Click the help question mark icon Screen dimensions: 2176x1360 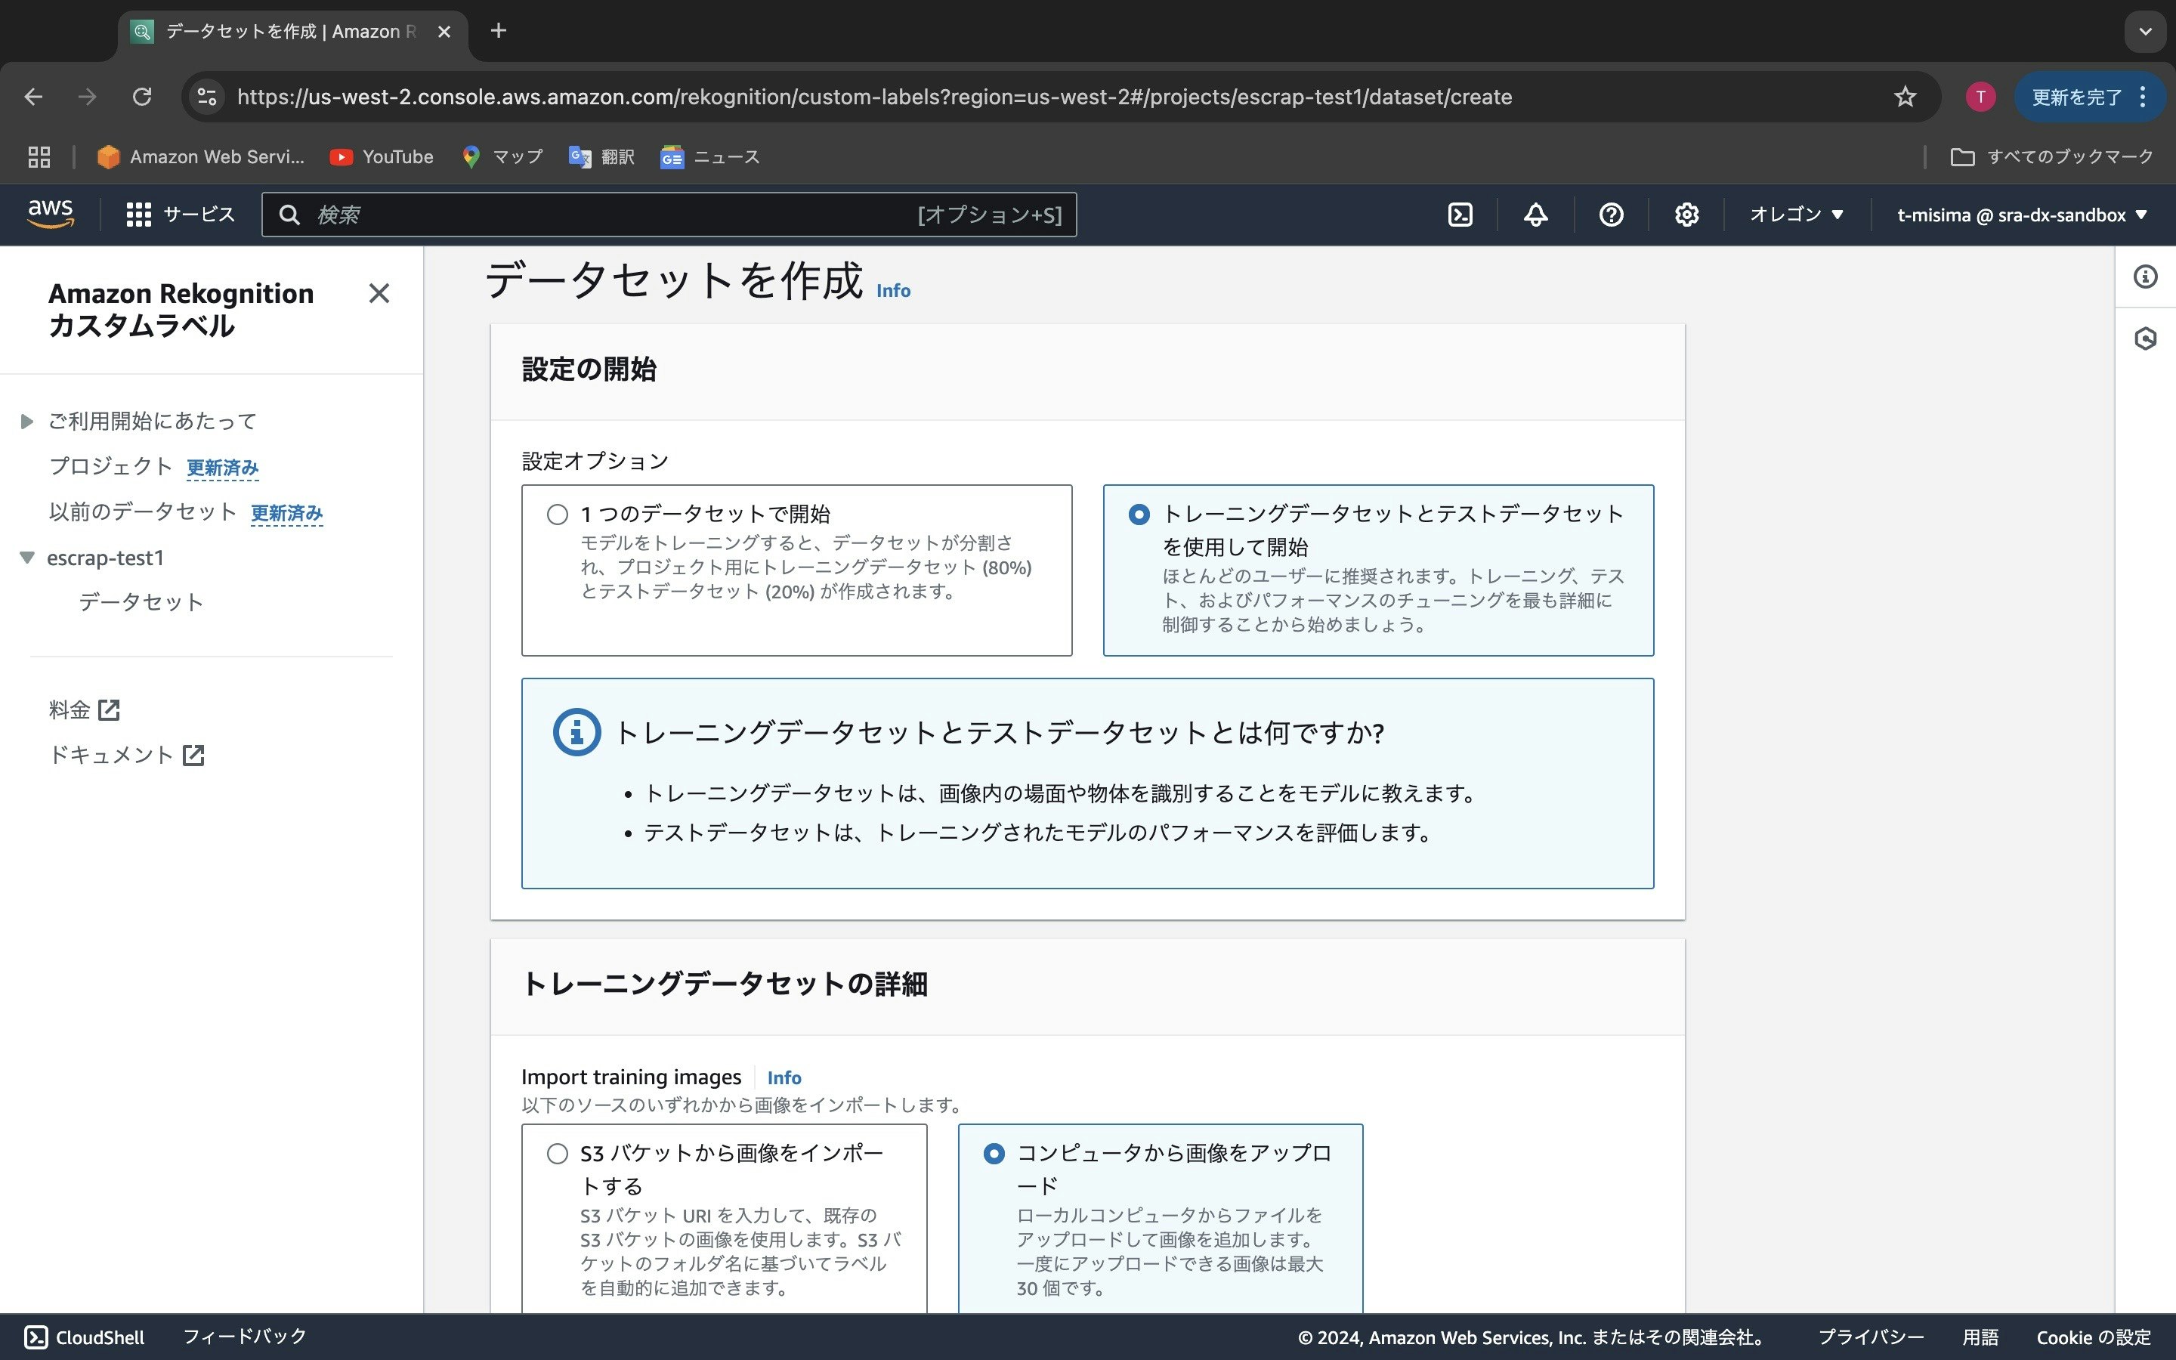click(x=1610, y=214)
